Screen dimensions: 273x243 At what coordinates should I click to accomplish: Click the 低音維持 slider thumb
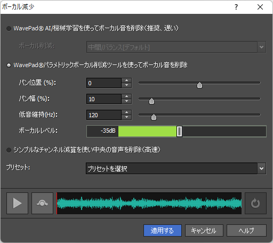point(154,117)
